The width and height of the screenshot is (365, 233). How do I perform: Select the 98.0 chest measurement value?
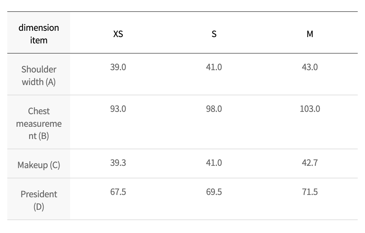(214, 109)
